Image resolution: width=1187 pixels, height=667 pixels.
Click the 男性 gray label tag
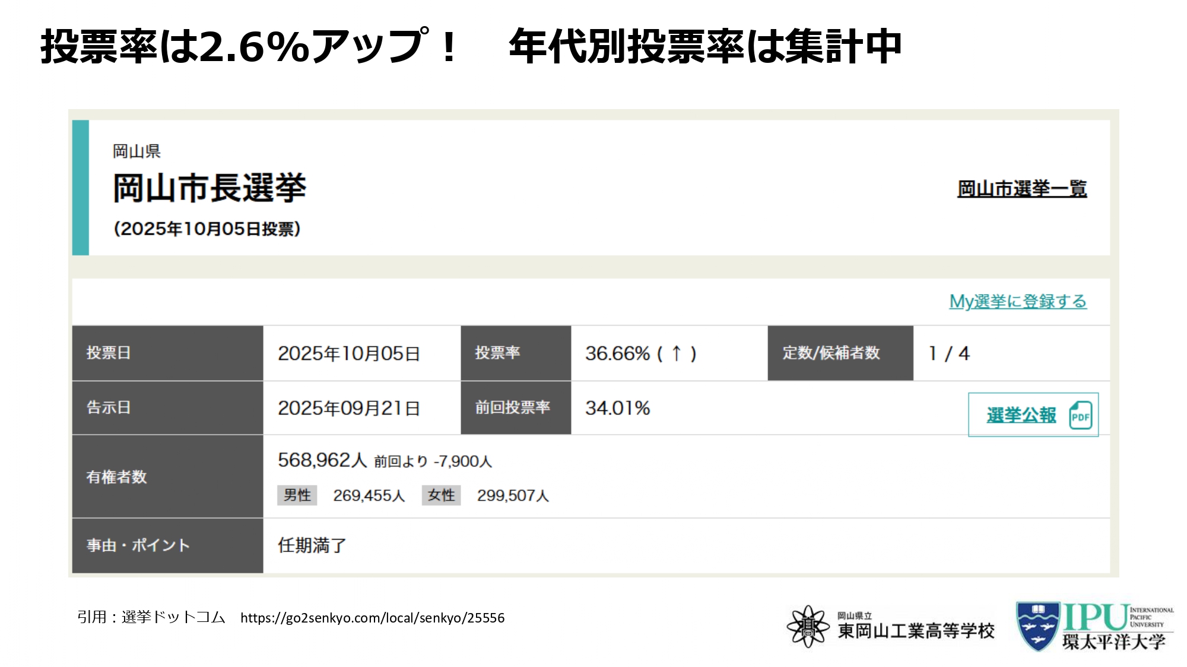point(297,495)
